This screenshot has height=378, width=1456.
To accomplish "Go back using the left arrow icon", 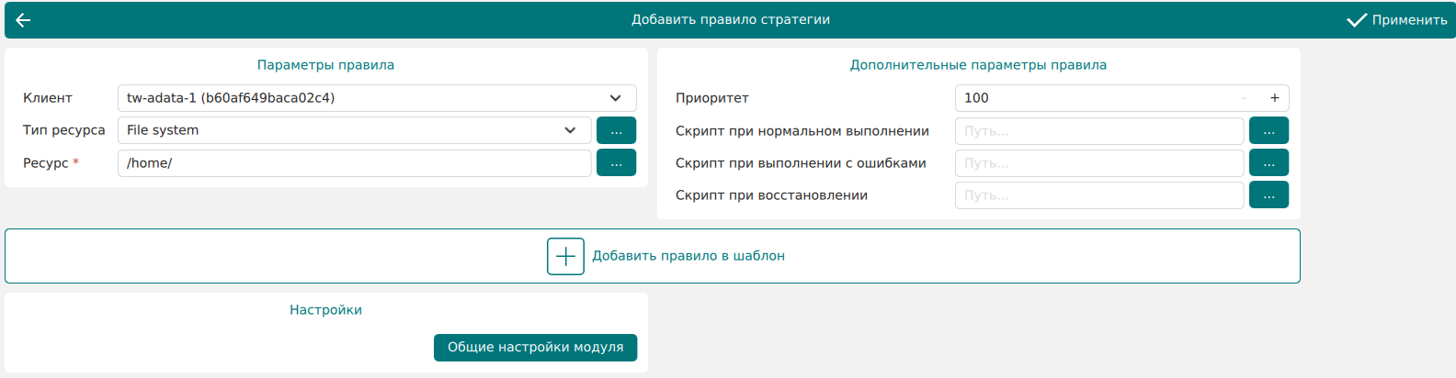I will [x=23, y=20].
